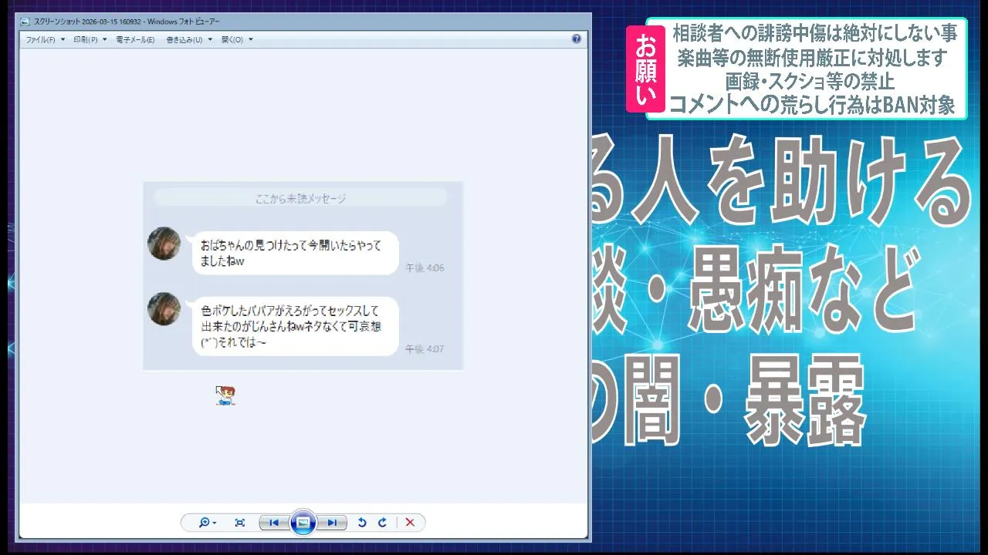Click the Photo Viewer title bar icon
The height and width of the screenshot is (555, 988).
coord(25,21)
